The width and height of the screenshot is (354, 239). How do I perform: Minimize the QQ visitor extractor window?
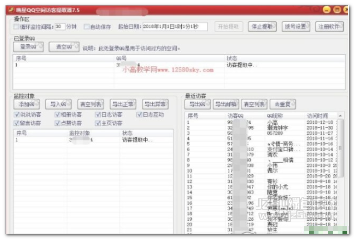click(x=327, y=10)
